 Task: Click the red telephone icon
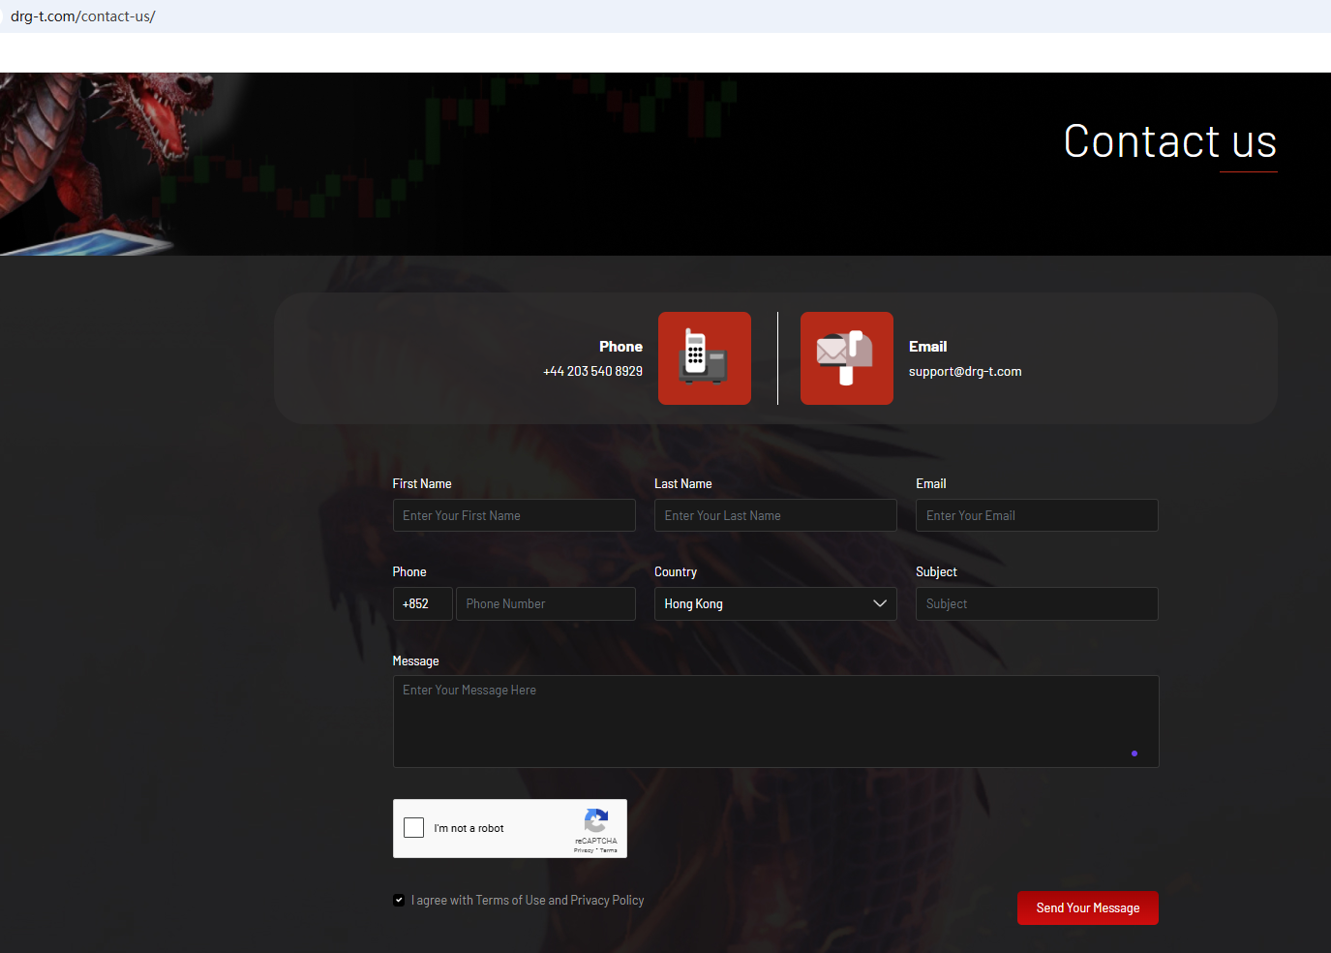point(704,358)
